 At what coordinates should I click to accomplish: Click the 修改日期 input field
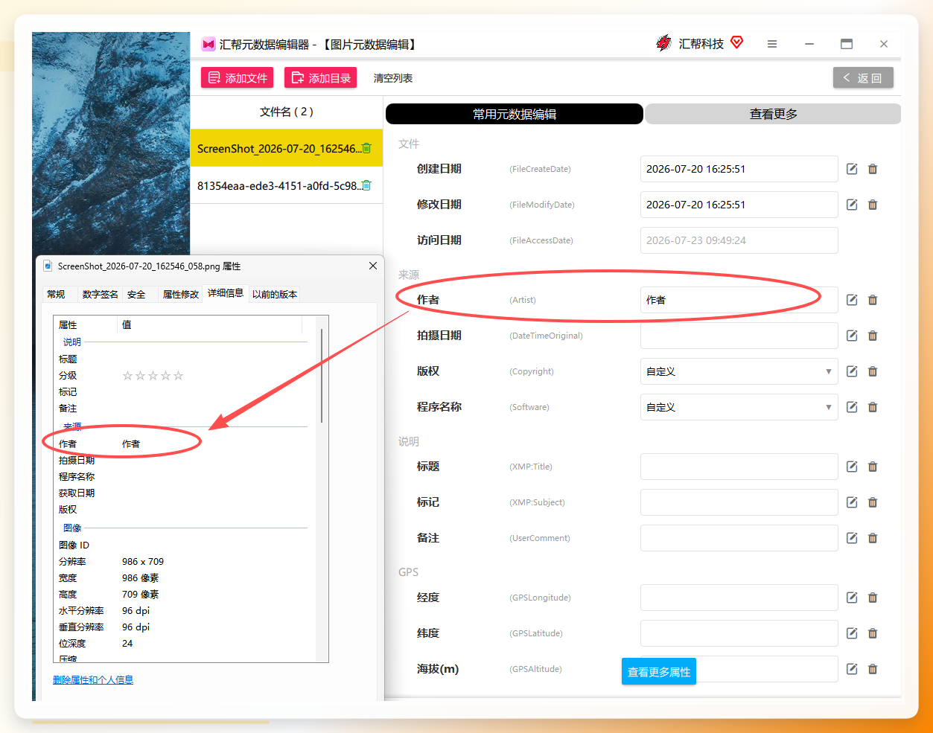[x=739, y=205]
